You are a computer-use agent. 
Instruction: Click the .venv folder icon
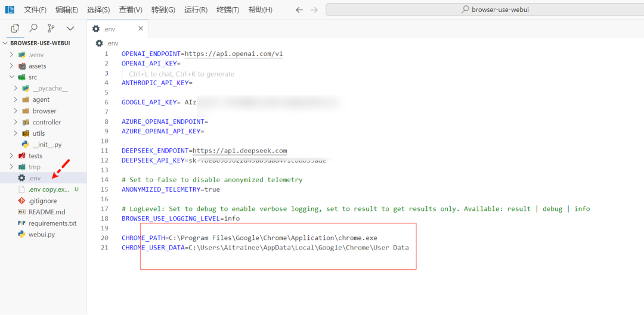pos(22,55)
